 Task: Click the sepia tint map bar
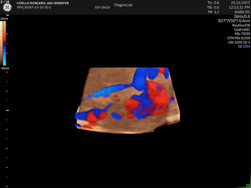[1, 43]
